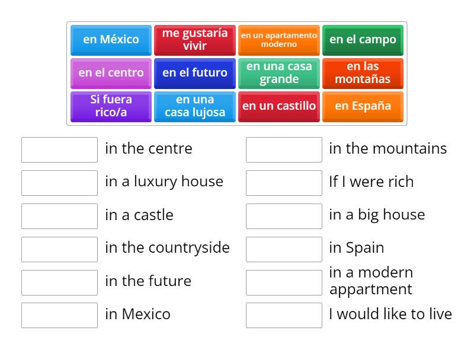This screenshot has width=474, height=356.
Task: Select the 'en un castillo' tile
Action: [x=279, y=106]
